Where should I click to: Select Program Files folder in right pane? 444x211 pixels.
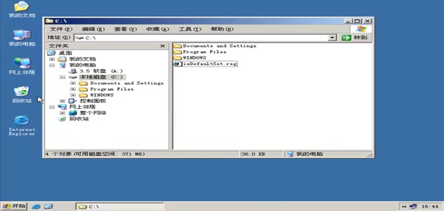(x=204, y=52)
